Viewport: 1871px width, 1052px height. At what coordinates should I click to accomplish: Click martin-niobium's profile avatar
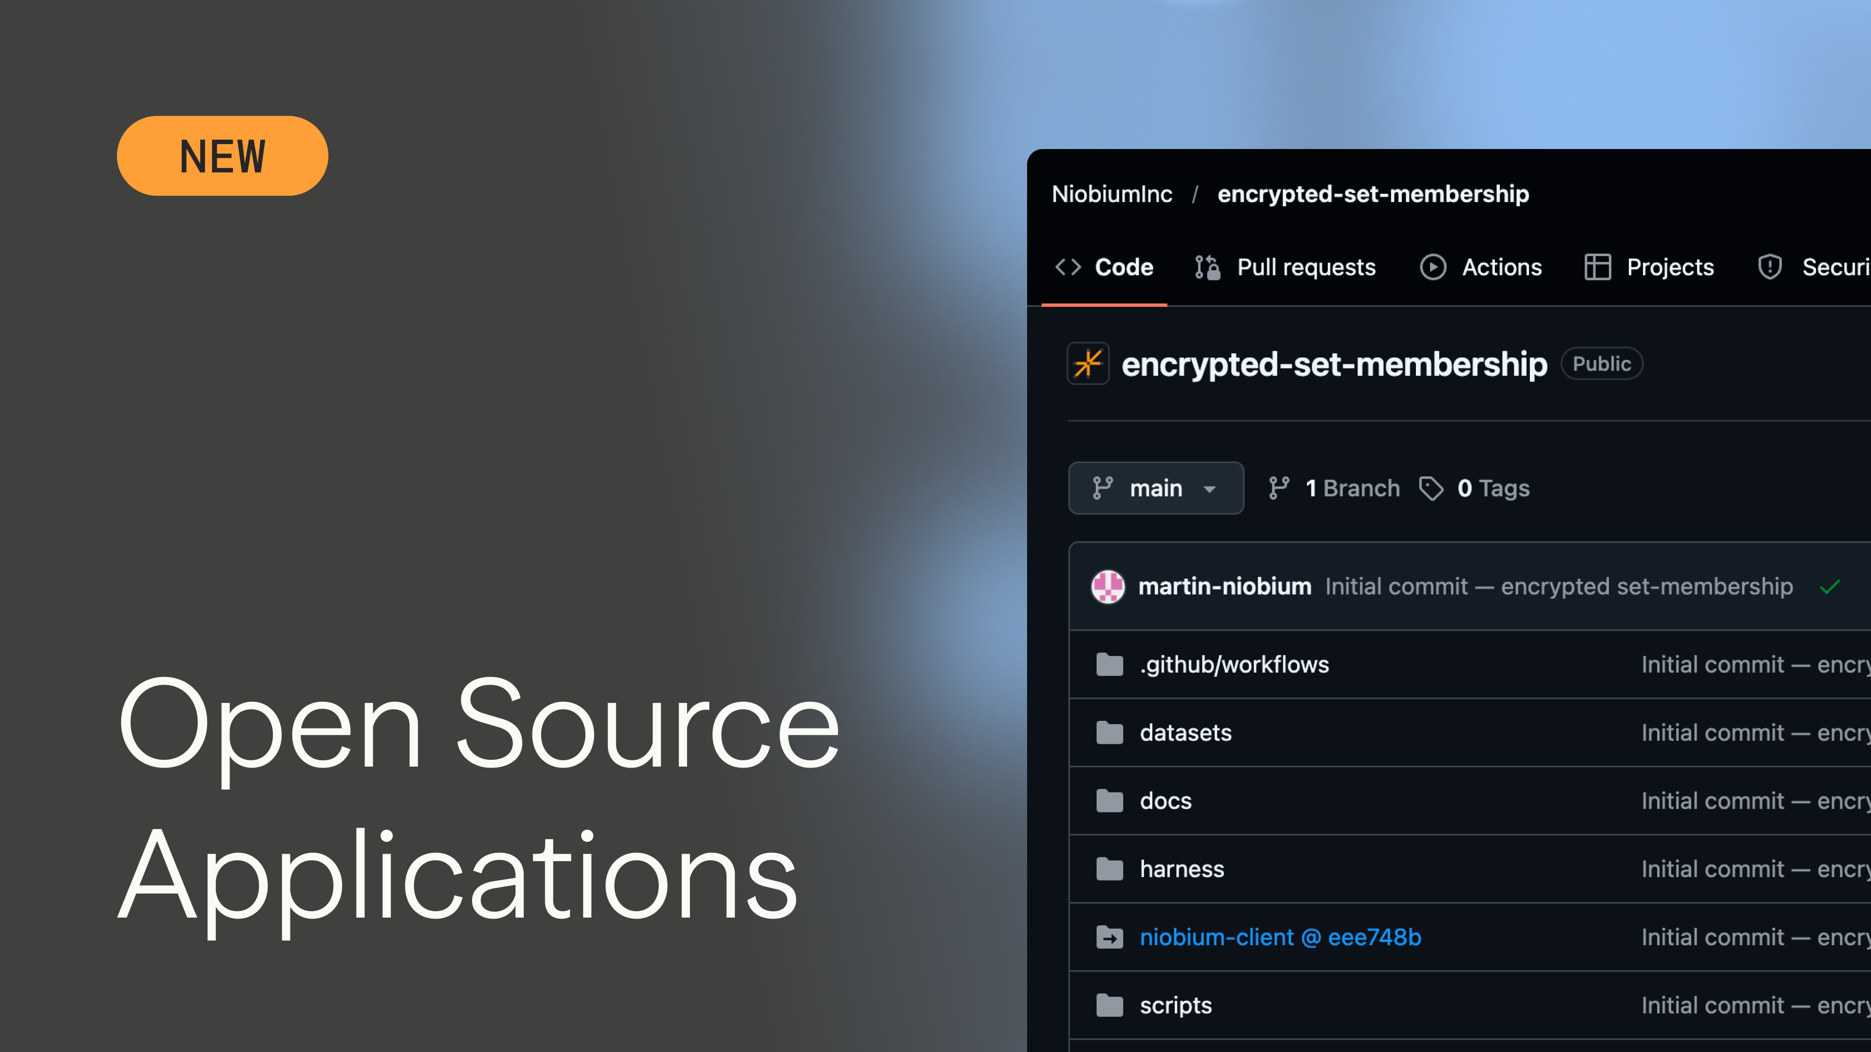coord(1107,586)
